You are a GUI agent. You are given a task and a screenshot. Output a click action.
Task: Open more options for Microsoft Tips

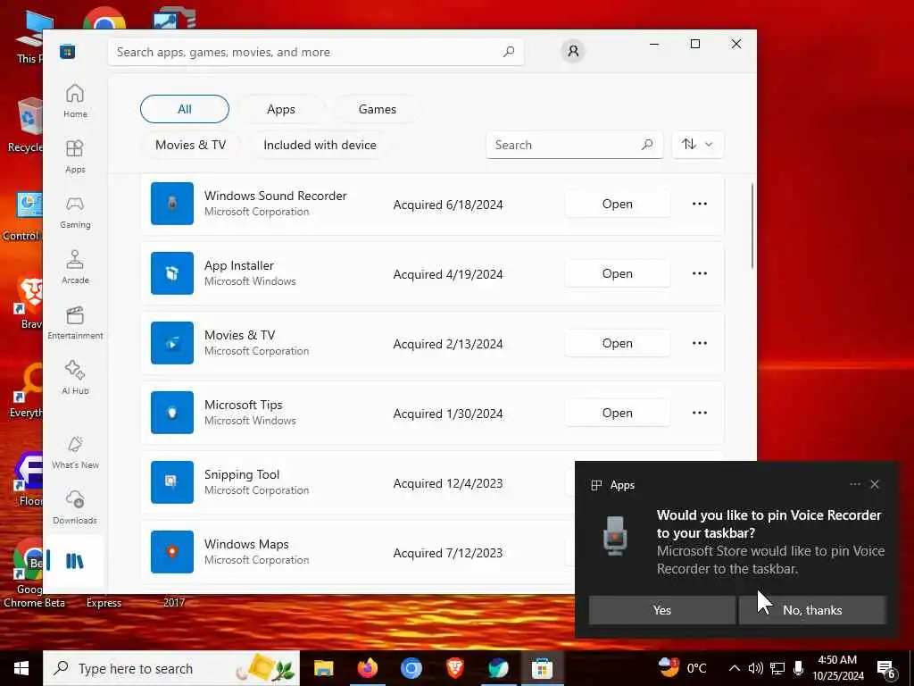point(700,413)
